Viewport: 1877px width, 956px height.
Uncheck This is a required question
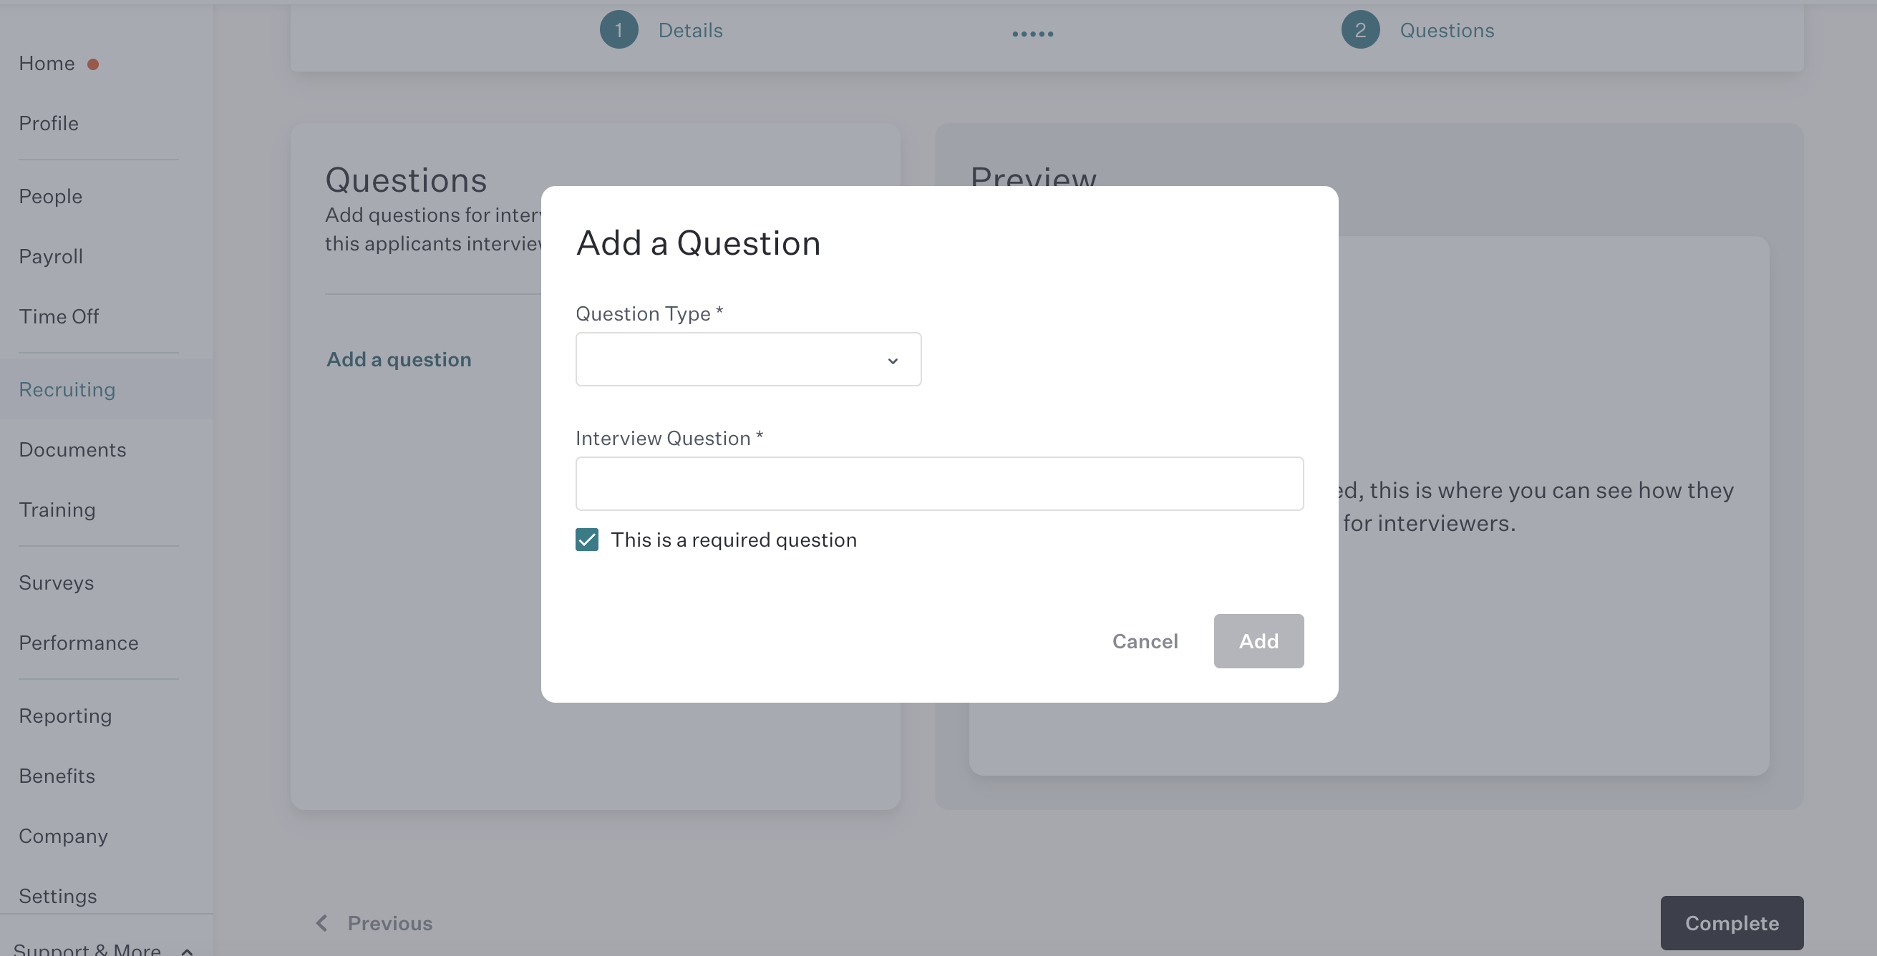coord(586,540)
